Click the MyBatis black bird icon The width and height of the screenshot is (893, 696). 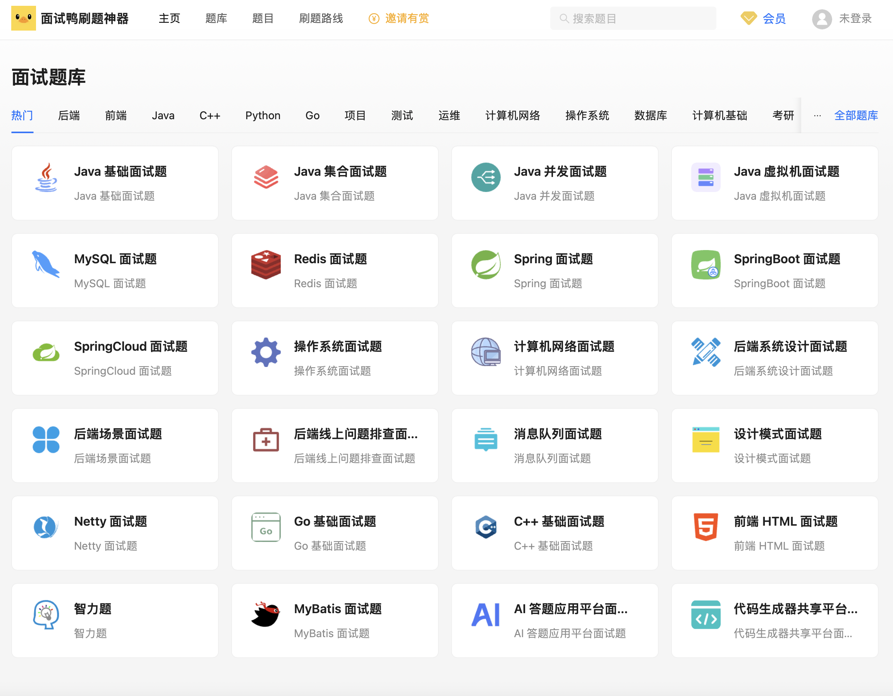coord(266,615)
